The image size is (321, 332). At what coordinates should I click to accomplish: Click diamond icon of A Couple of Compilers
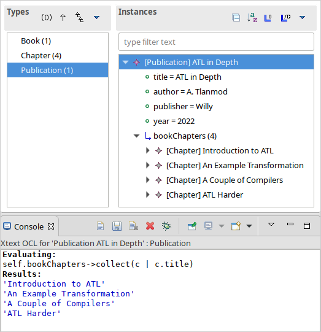[x=158, y=180]
